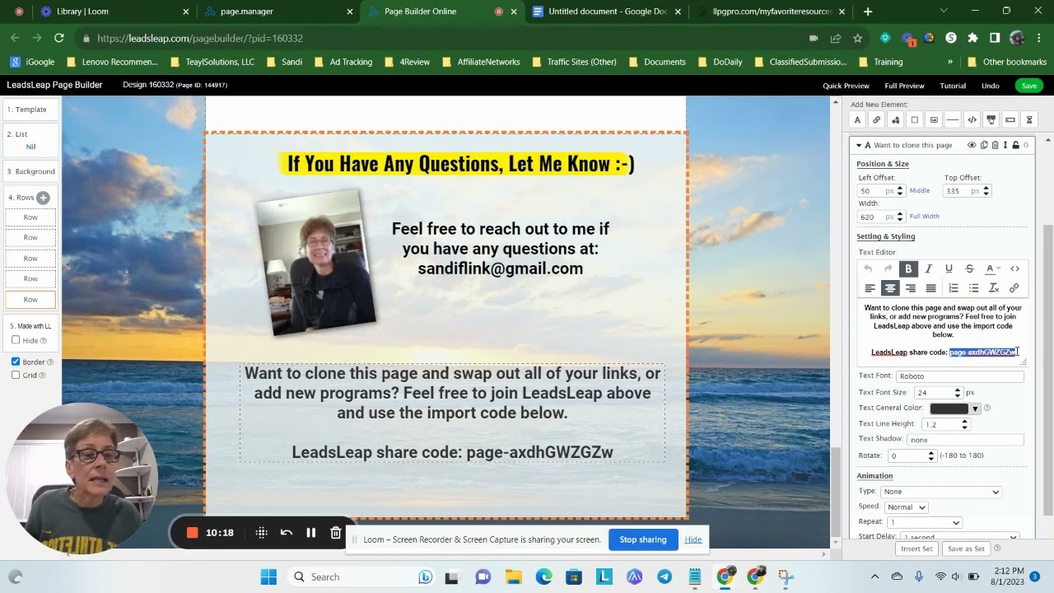The height and width of the screenshot is (593, 1054).
Task: Click the reorder arrows icon for the element
Action: click(x=1005, y=145)
